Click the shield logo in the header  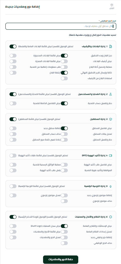point(112,7)
